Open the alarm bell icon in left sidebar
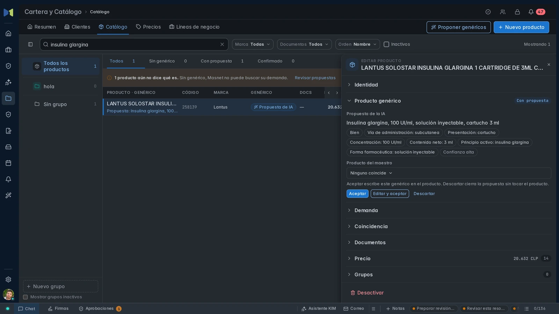This screenshot has height=314, width=559. click(x=8, y=179)
